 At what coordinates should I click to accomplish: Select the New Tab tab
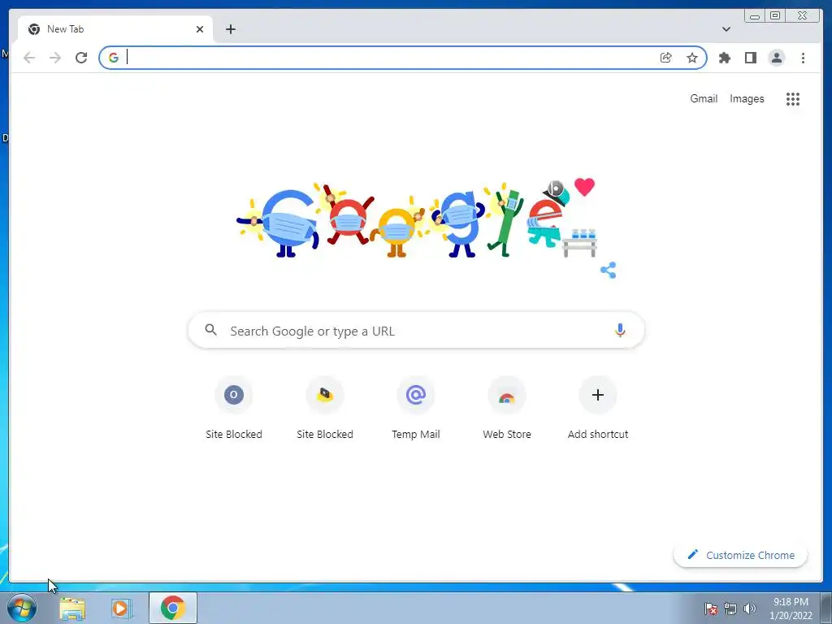coord(115,29)
